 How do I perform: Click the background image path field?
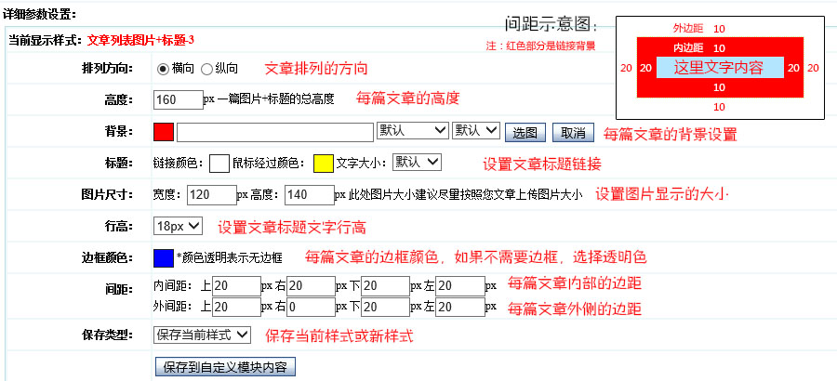click(x=275, y=132)
